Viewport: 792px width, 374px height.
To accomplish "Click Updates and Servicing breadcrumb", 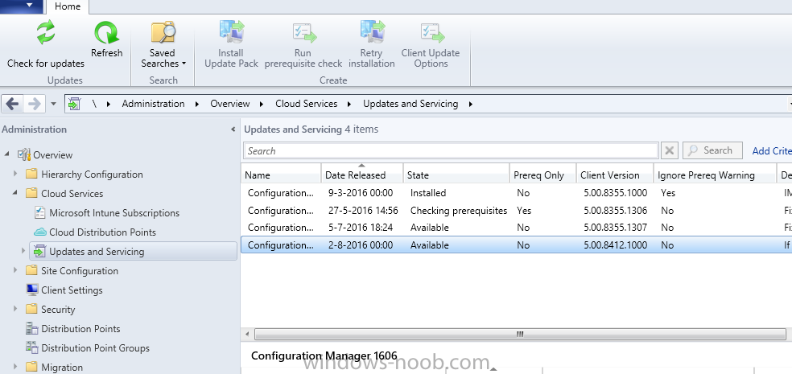I will pos(410,104).
